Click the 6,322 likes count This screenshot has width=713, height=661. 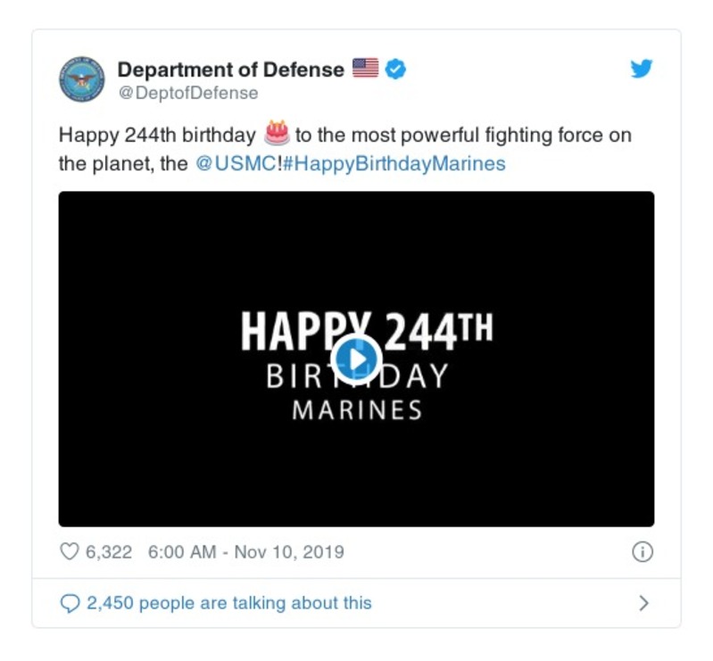(108, 552)
